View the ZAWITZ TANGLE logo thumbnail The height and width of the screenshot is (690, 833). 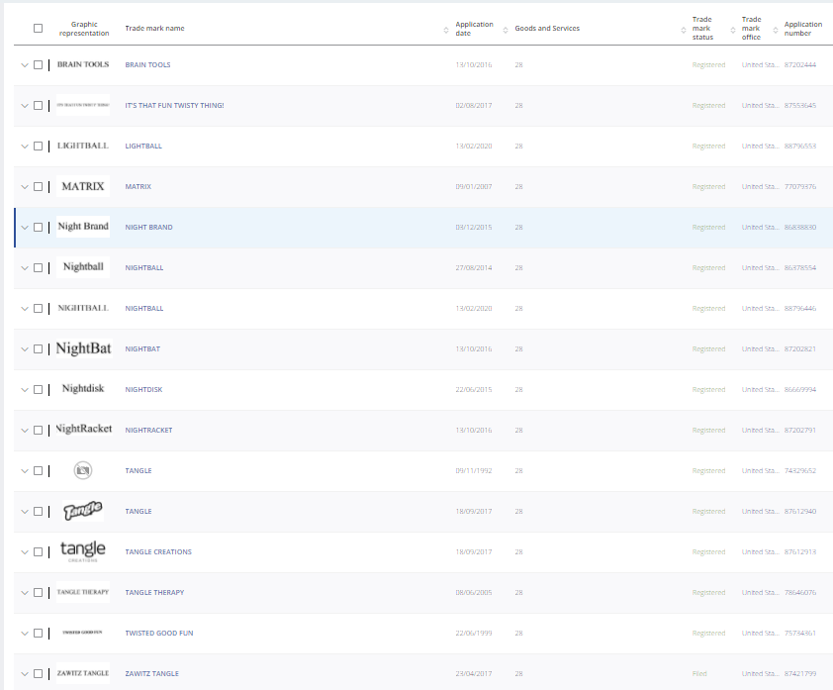pos(83,673)
